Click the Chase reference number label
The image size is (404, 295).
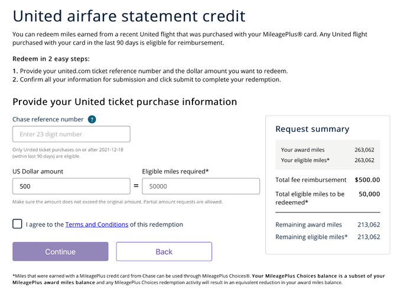click(x=48, y=119)
